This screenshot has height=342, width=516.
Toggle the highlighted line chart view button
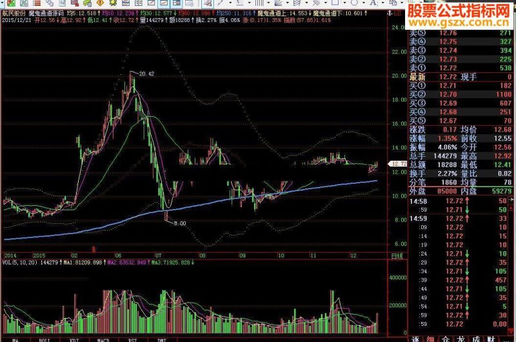pos(164,3)
